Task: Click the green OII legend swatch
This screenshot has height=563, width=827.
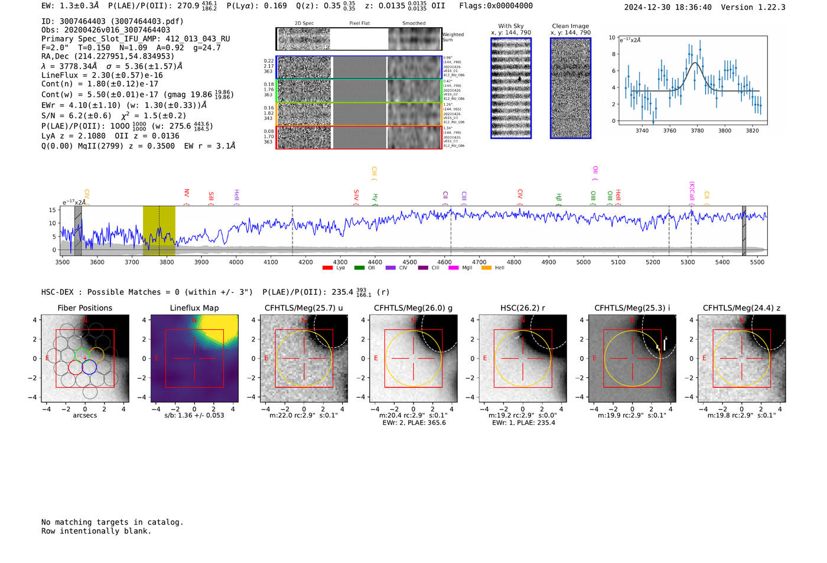Action: click(x=359, y=268)
